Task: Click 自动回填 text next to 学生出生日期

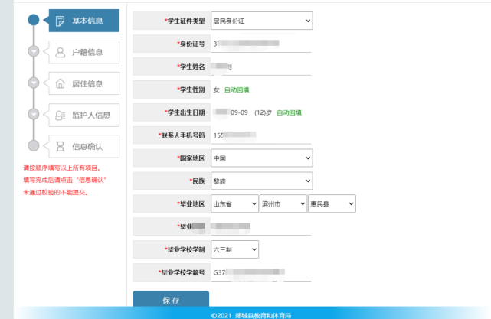Action: pyautogui.click(x=289, y=112)
